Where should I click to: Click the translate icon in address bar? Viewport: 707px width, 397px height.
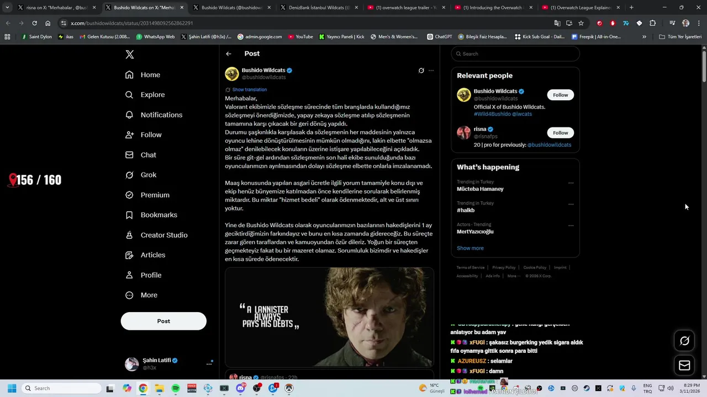(x=557, y=23)
